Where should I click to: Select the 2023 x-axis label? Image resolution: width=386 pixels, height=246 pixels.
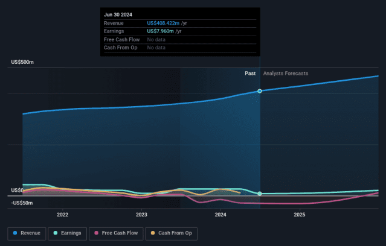coord(141,214)
